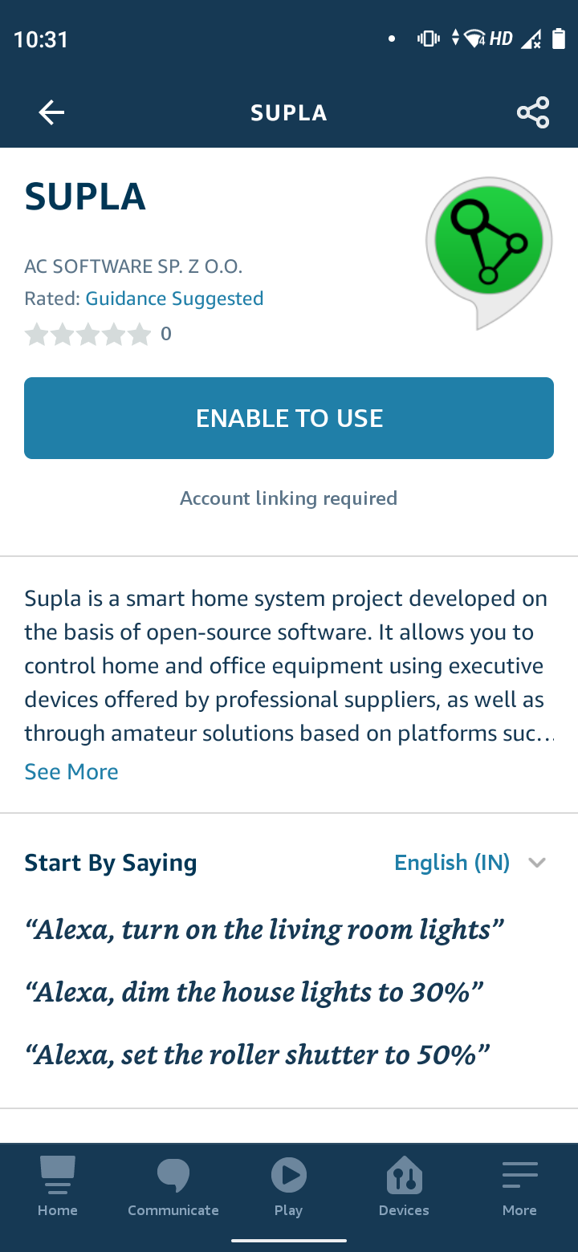Tap the first star in the rating row
The height and width of the screenshot is (1252, 578).
(37, 334)
